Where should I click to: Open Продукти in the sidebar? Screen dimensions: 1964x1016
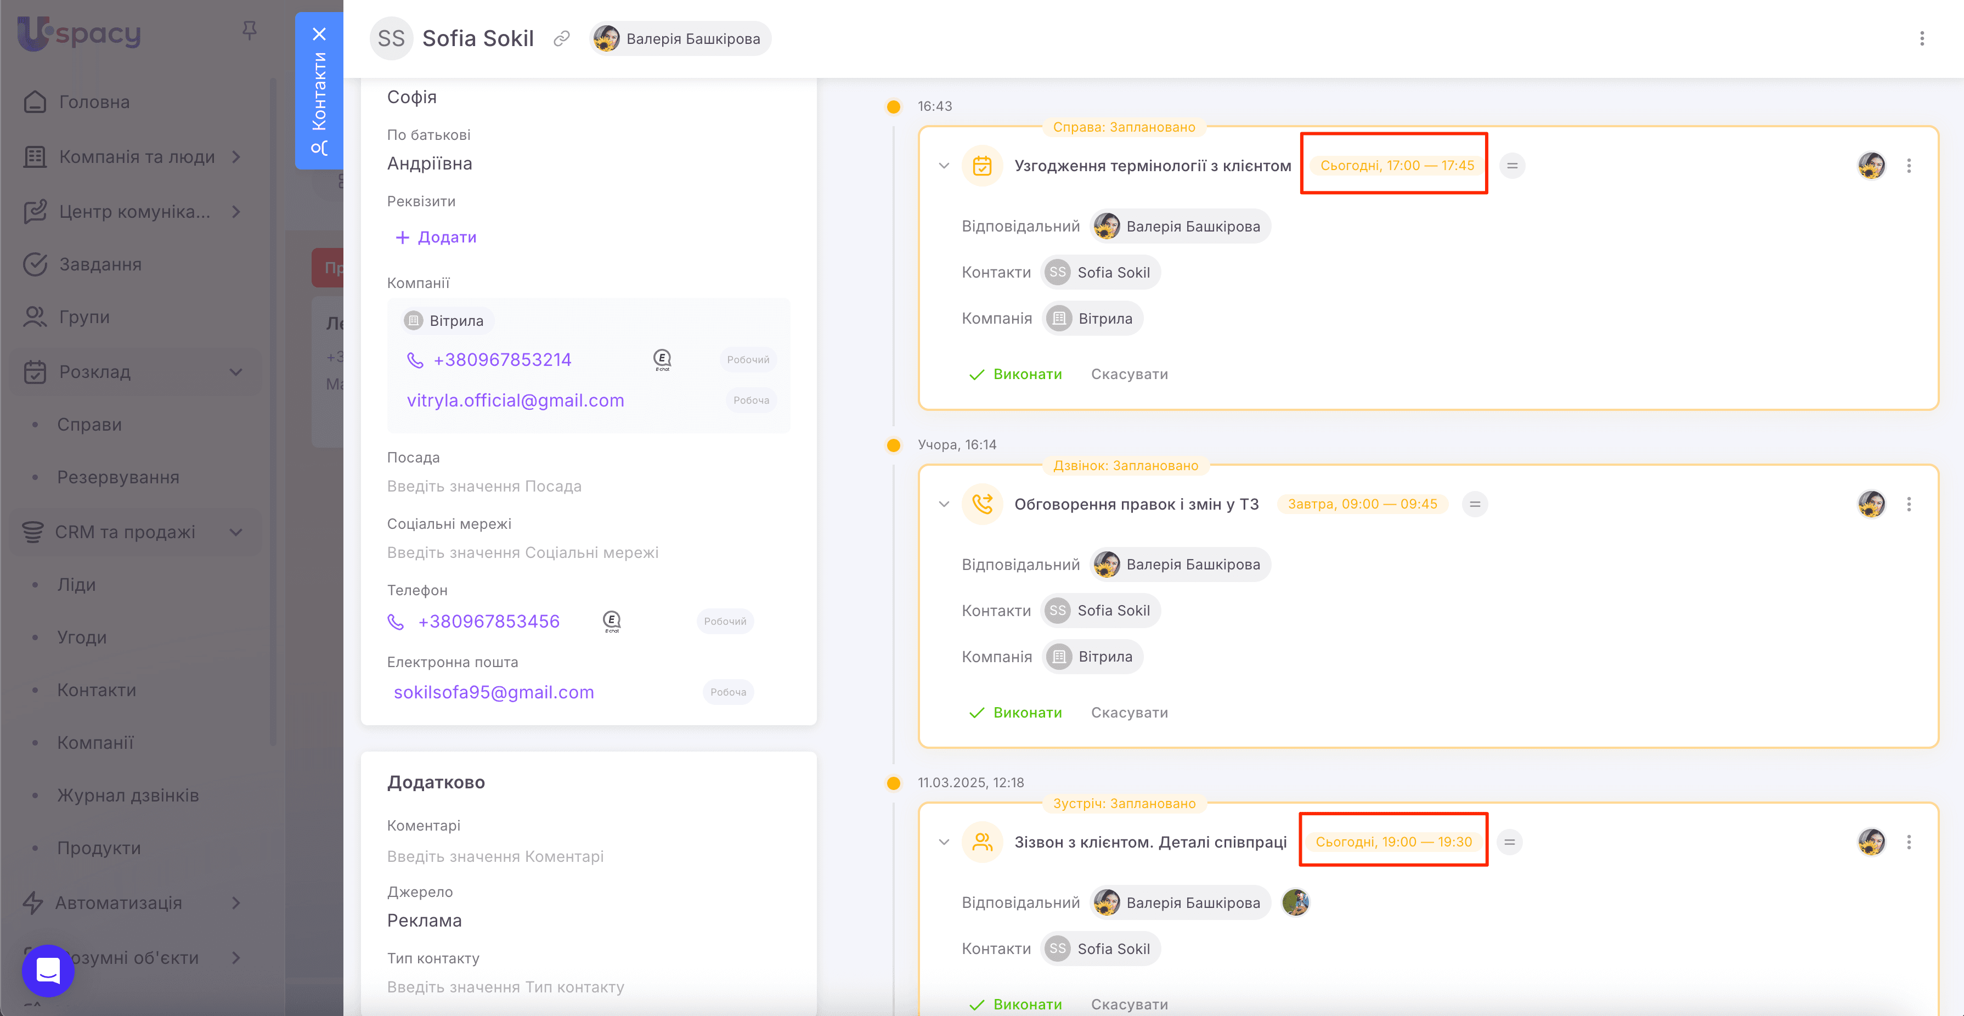[x=99, y=848]
